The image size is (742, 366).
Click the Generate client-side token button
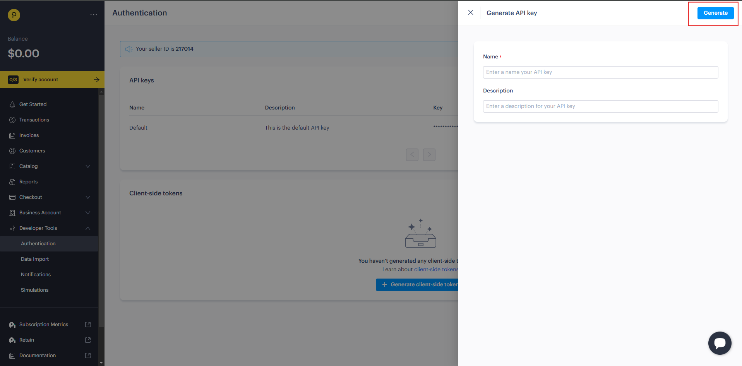pyautogui.click(x=417, y=285)
